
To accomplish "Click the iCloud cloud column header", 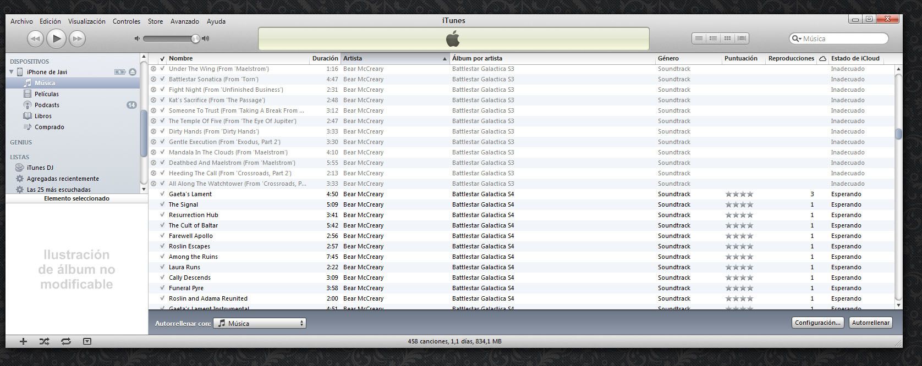I will point(822,58).
